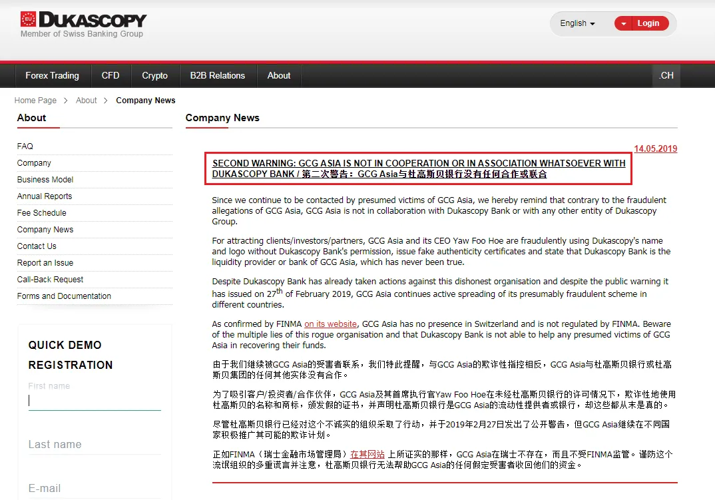
Task: Open Call-Back Request sidebar link
Action: (50, 280)
